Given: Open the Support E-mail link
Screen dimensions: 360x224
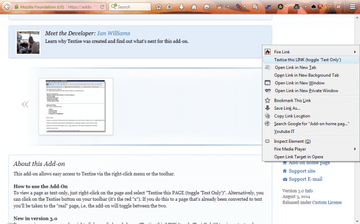Looking at the screenshot, I should click(x=305, y=179).
